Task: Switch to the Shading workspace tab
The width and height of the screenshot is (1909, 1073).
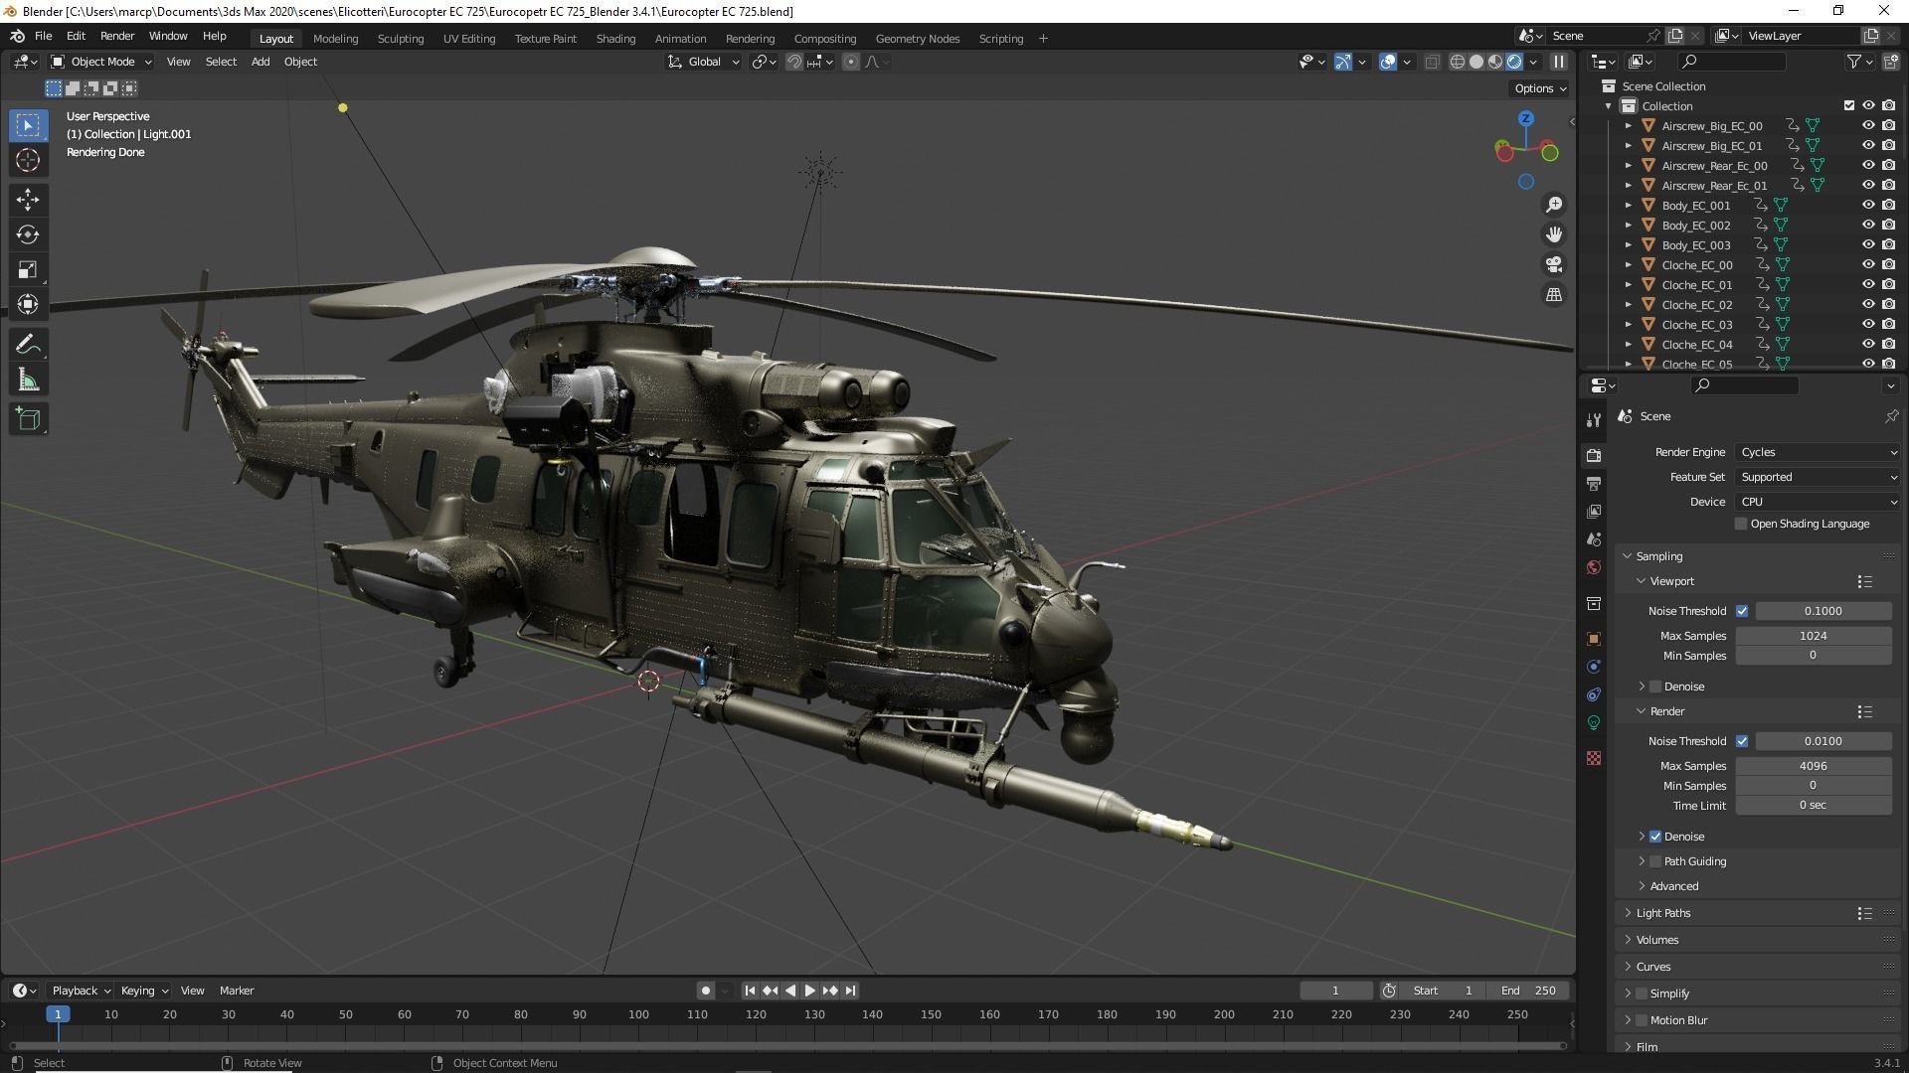Action: [615, 39]
